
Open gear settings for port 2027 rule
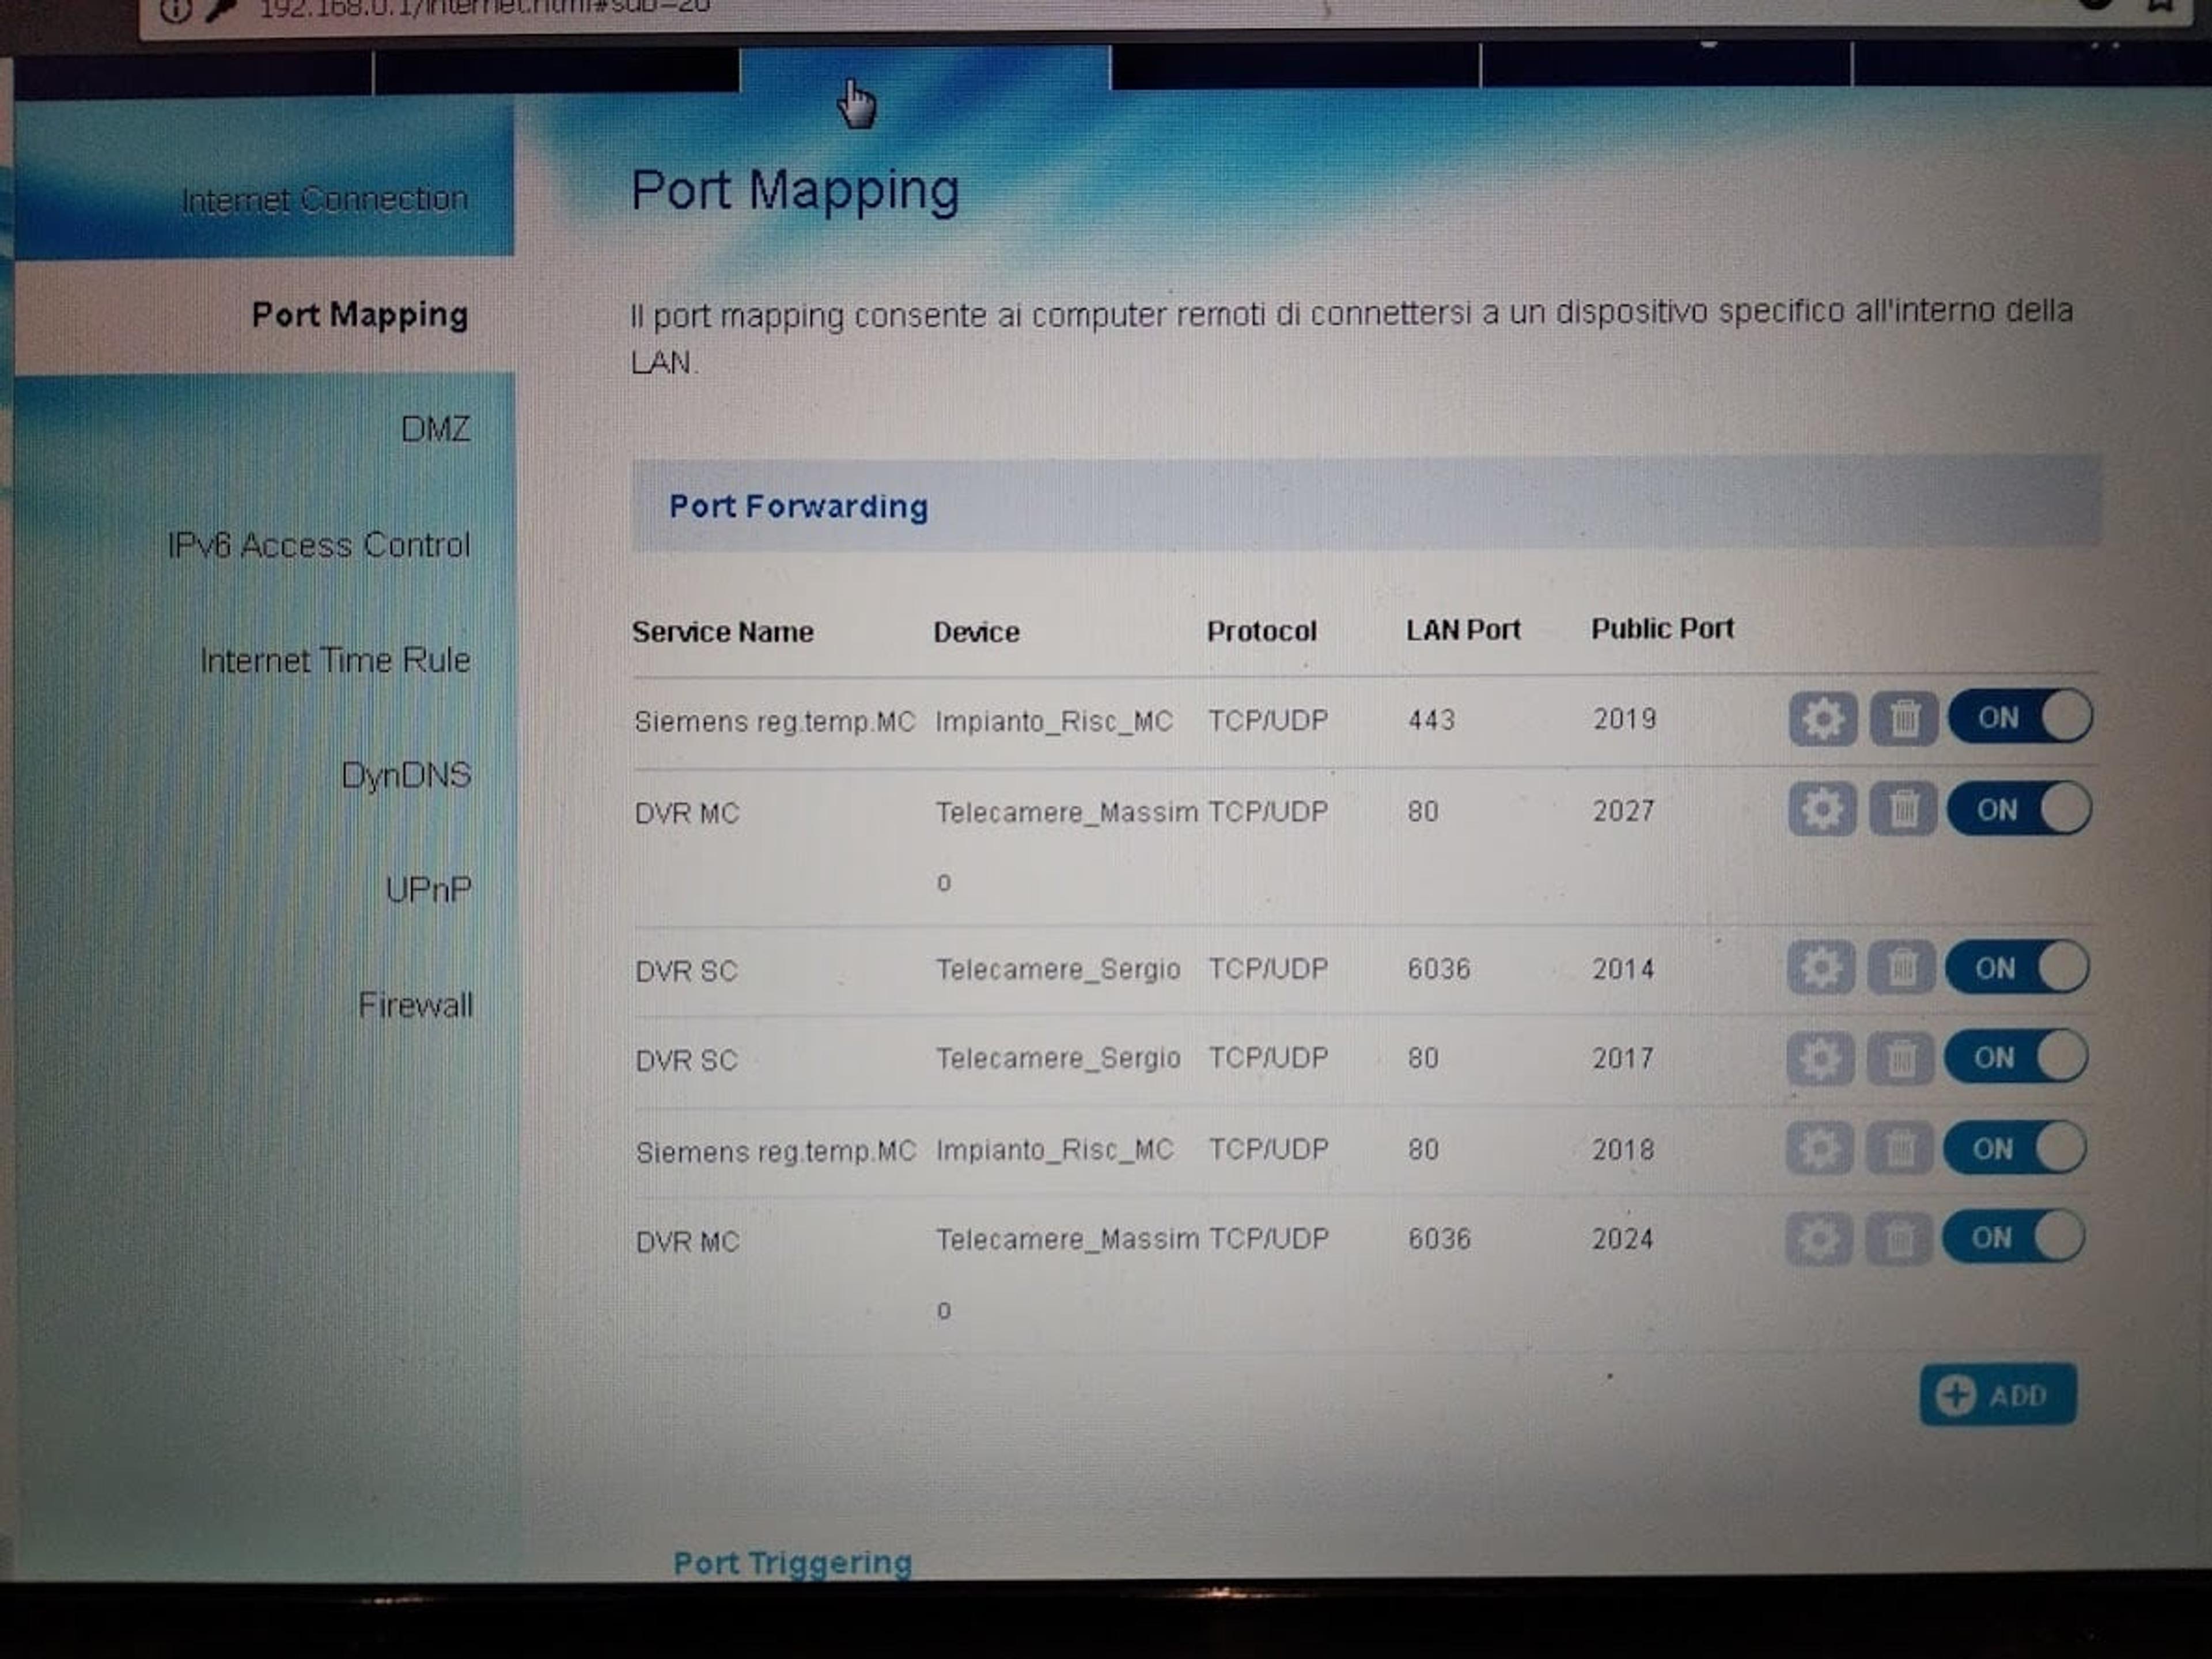point(1821,808)
